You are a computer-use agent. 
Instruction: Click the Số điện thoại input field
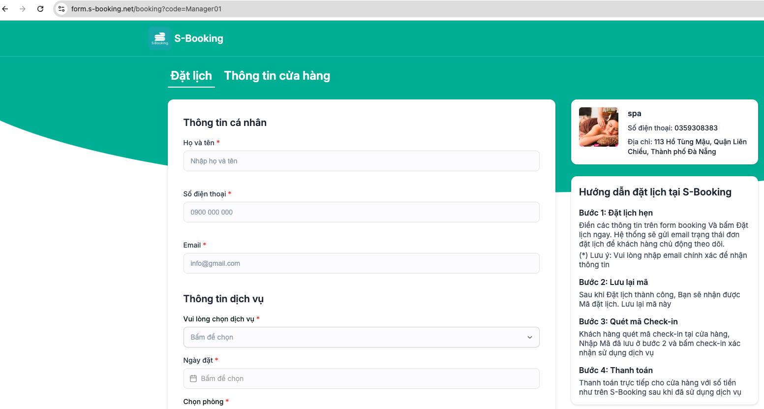[x=361, y=212]
